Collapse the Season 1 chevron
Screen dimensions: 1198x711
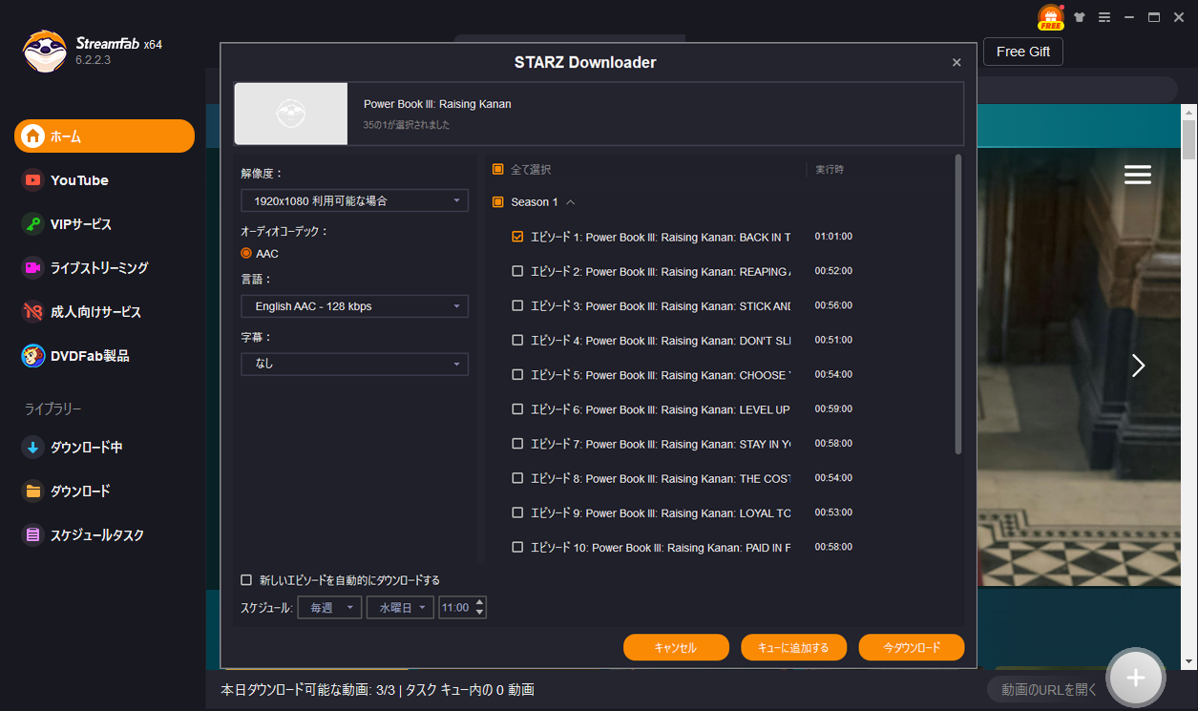(571, 202)
